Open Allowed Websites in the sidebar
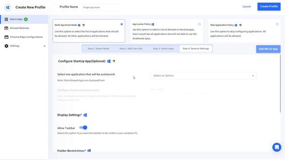The width and height of the screenshot is (285, 160). point(24,28)
